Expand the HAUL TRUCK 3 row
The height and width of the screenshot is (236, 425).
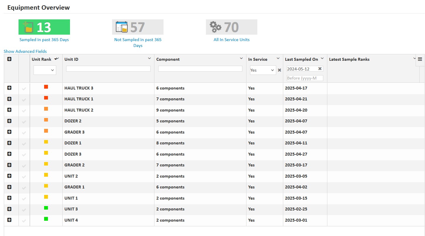(x=9, y=88)
